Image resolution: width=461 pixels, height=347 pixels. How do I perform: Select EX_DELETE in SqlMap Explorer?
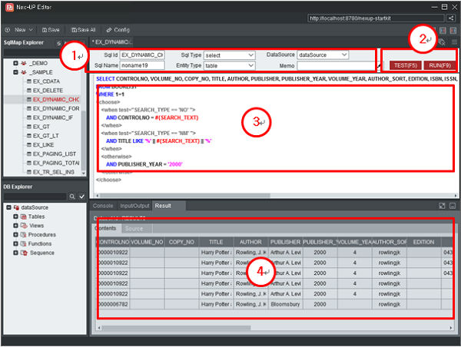tap(48, 91)
